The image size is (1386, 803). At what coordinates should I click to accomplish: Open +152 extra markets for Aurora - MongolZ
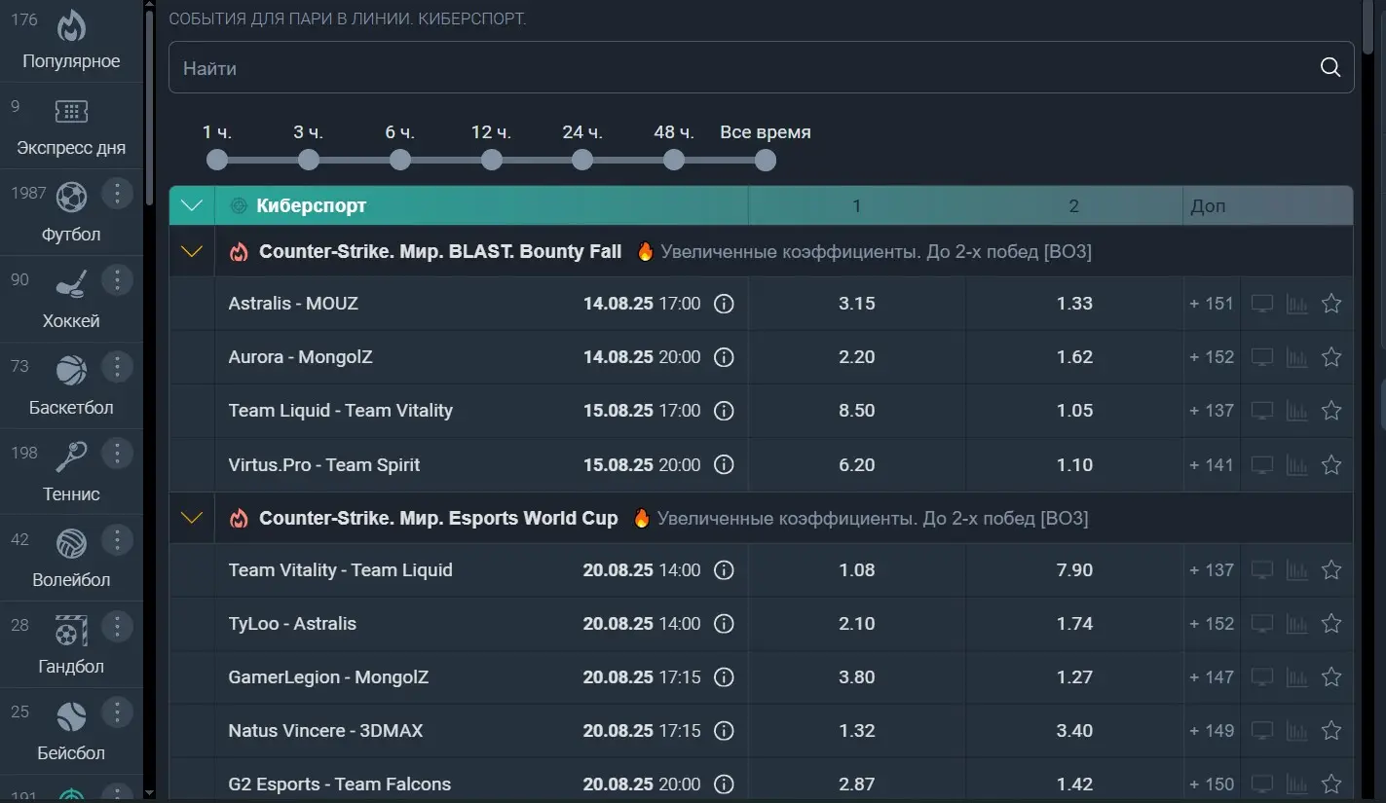click(x=1212, y=357)
